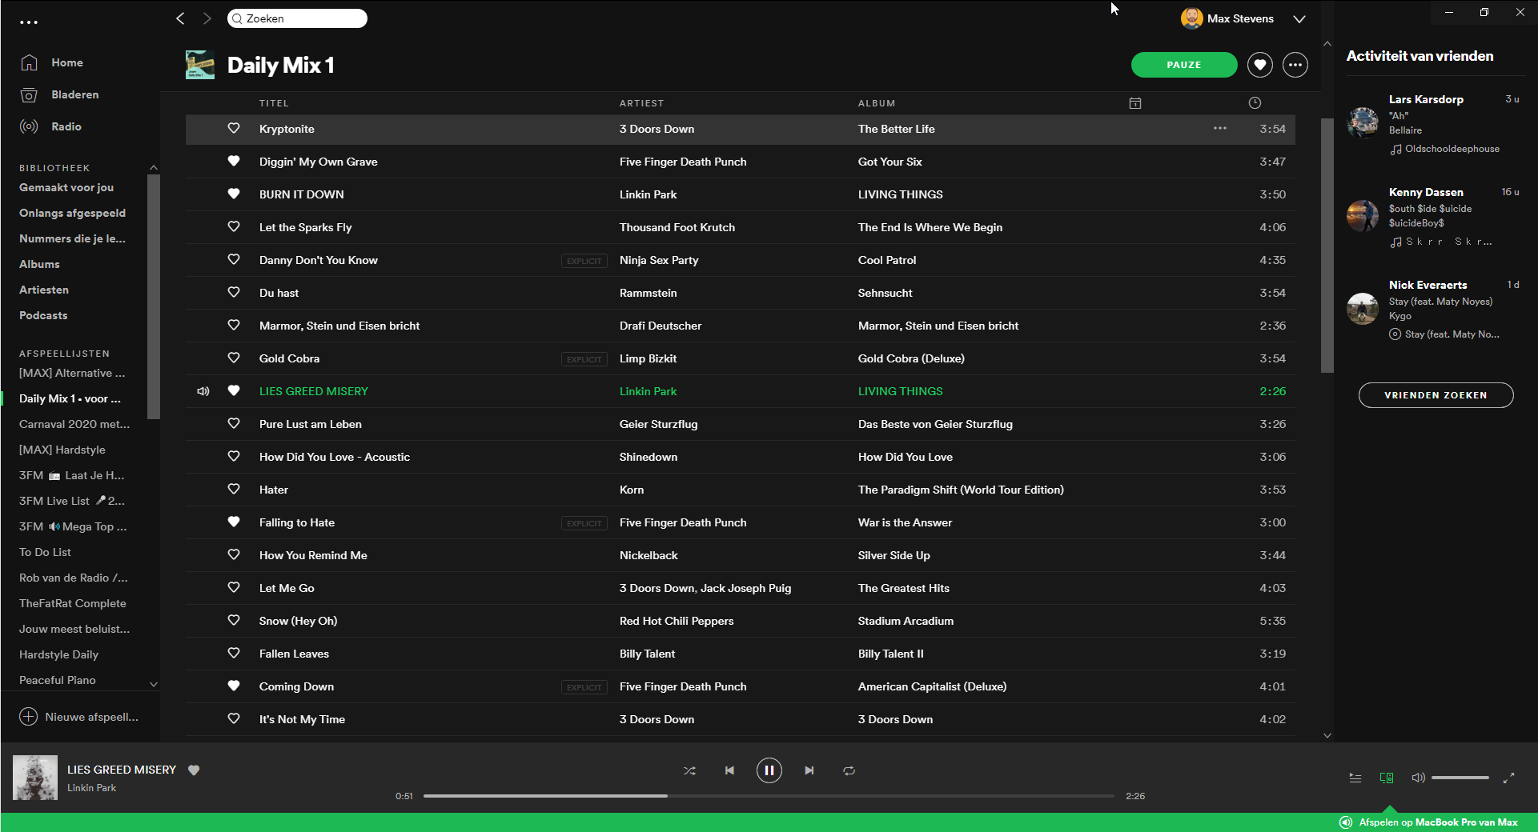Collapse the Bibliotheek section chevron
The image size is (1538, 832).
154,167
